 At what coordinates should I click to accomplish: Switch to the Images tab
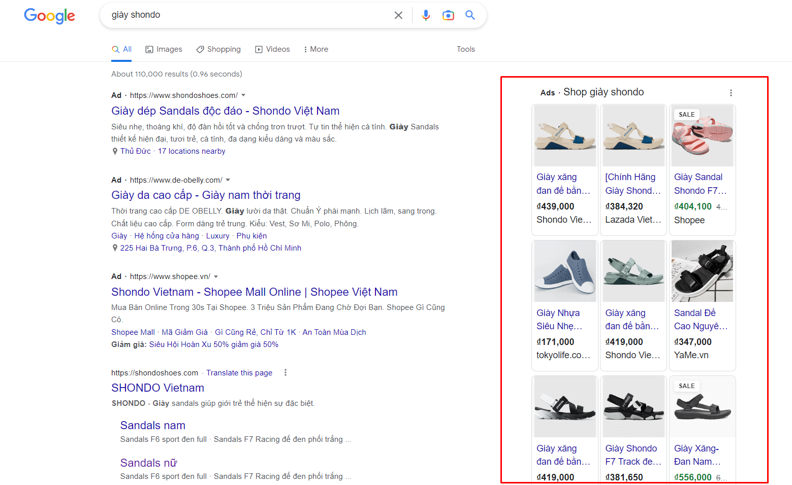tap(164, 49)
